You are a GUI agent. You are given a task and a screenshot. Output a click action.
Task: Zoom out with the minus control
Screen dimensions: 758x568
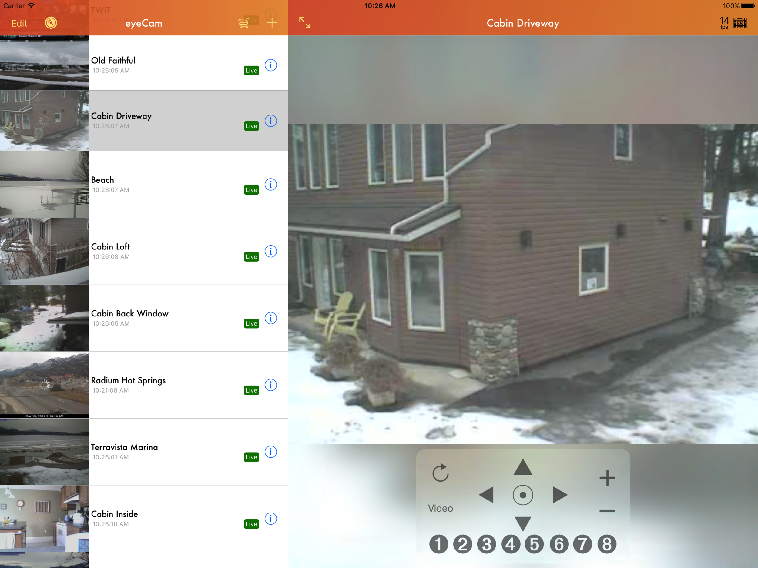(607, 510)
